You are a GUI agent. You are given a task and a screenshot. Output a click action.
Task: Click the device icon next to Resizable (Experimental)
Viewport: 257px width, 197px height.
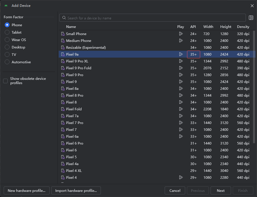point(63,48)
